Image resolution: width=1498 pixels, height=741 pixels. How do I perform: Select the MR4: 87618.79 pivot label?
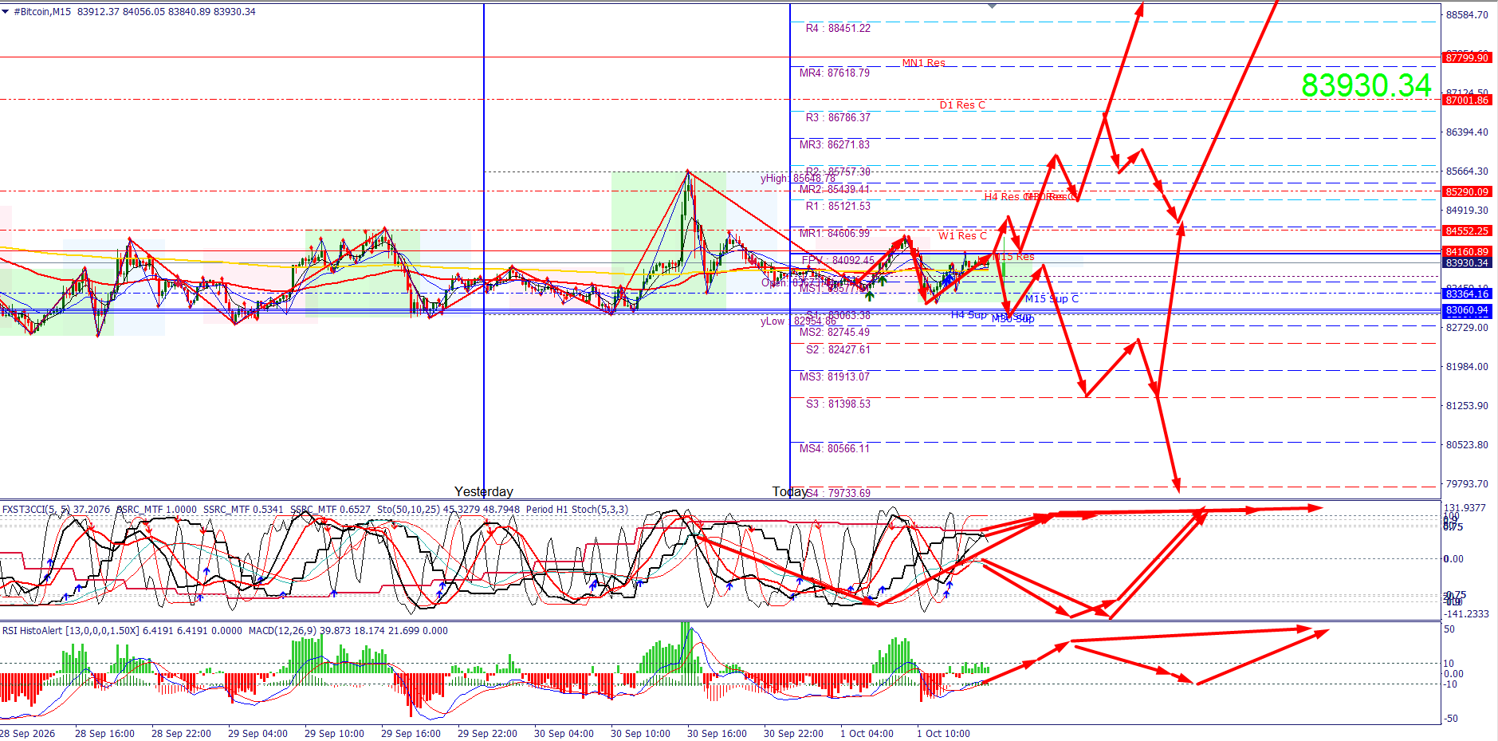click(x=835, y=73)
